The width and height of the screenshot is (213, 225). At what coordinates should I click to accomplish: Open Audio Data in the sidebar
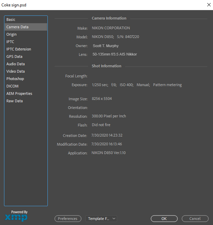(15, 64)
